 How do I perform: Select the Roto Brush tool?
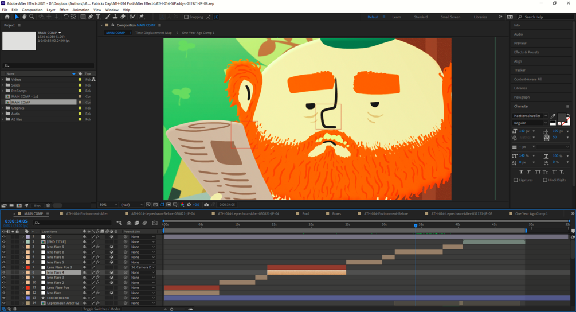tap(132, 17)
